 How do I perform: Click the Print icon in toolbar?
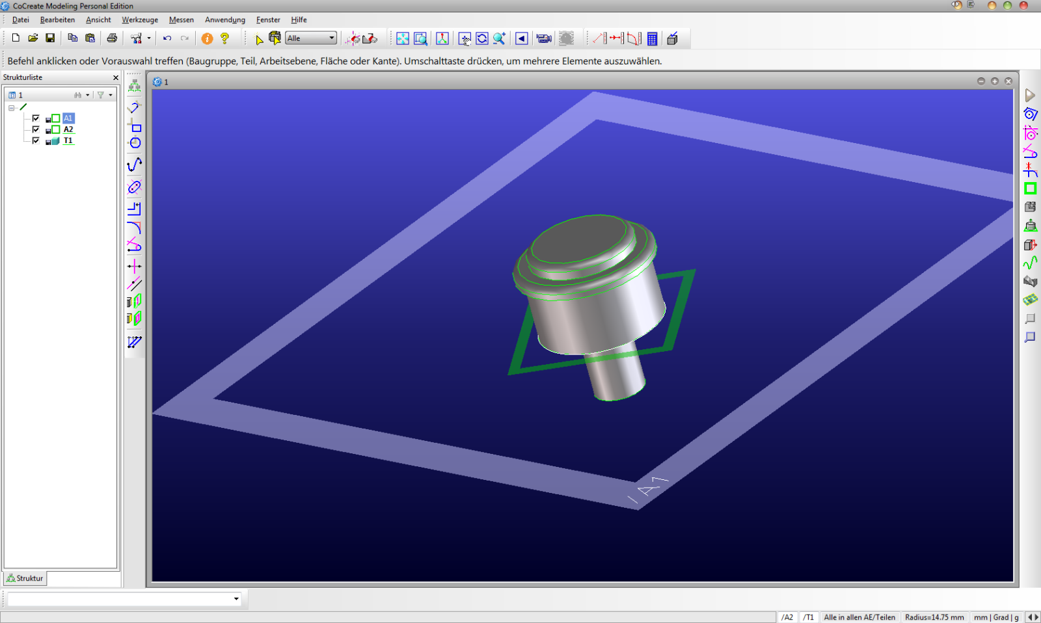tap(112, 38)
